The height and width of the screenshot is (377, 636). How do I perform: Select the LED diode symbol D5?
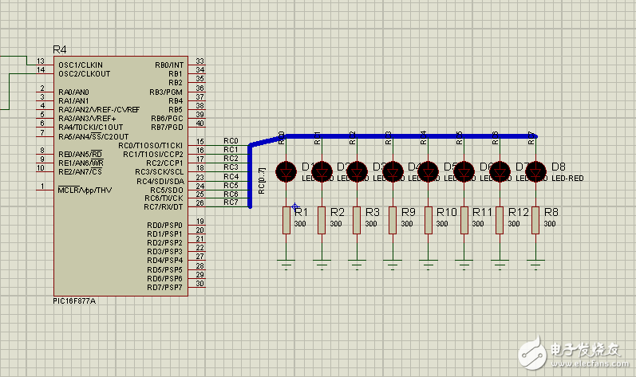[x=429, y=171]
